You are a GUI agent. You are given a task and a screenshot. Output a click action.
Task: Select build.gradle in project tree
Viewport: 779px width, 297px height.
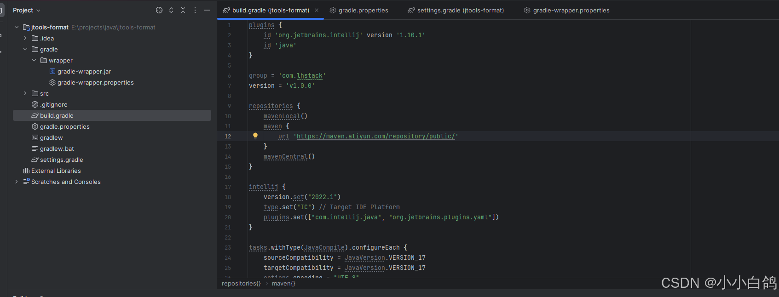click(x=57, y=115)
